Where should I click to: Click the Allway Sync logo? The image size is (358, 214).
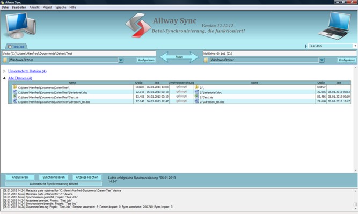coord(138,25)
